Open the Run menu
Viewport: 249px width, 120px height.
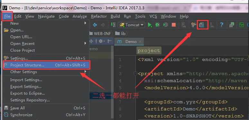click(127, 16)
